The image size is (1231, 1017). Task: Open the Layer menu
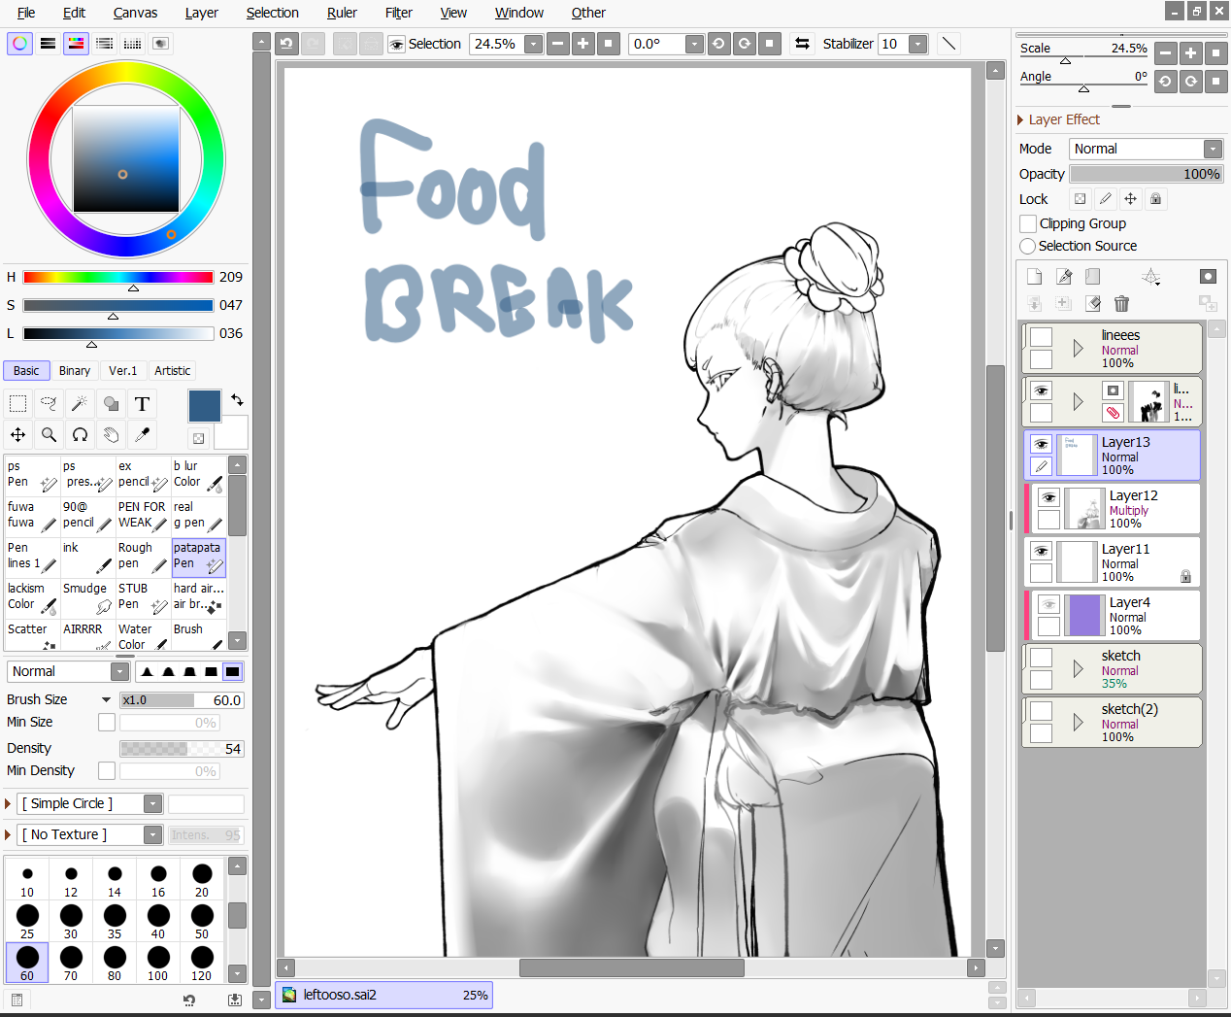201,13
